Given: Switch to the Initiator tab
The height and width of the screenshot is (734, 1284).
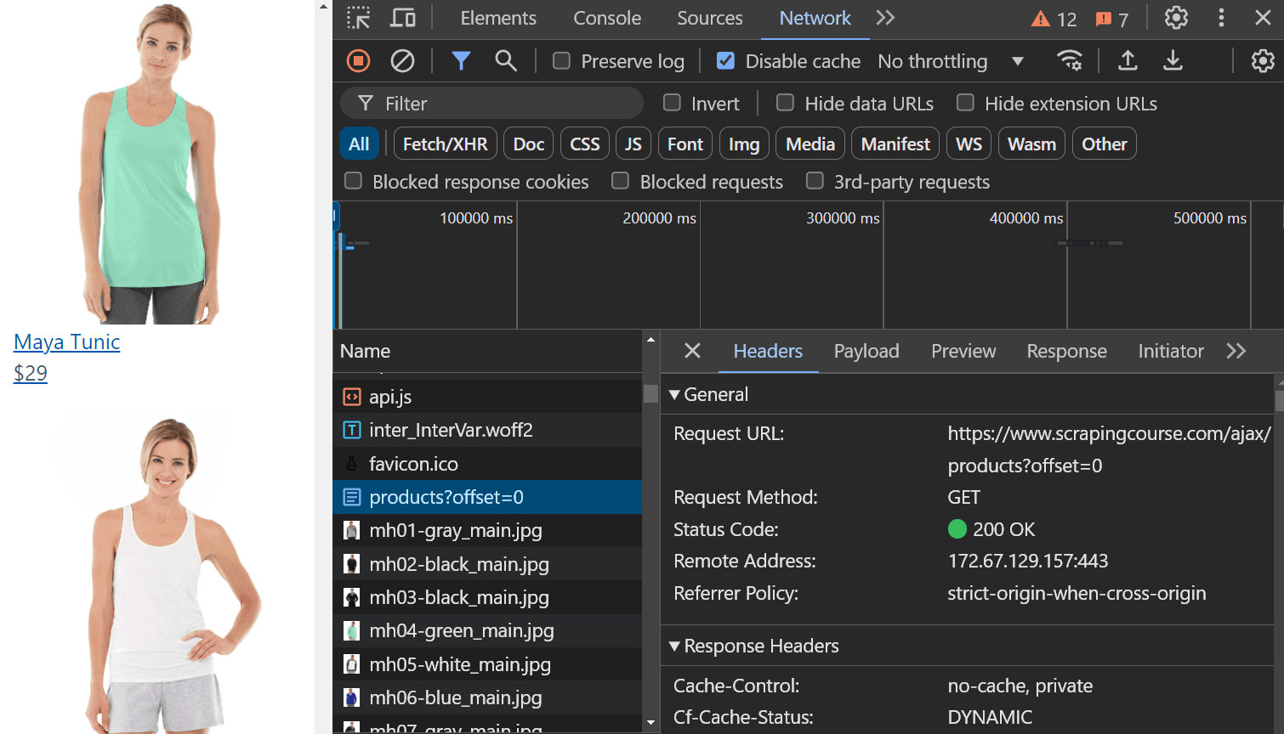Looking at the screenshot, I should 1171,351.
